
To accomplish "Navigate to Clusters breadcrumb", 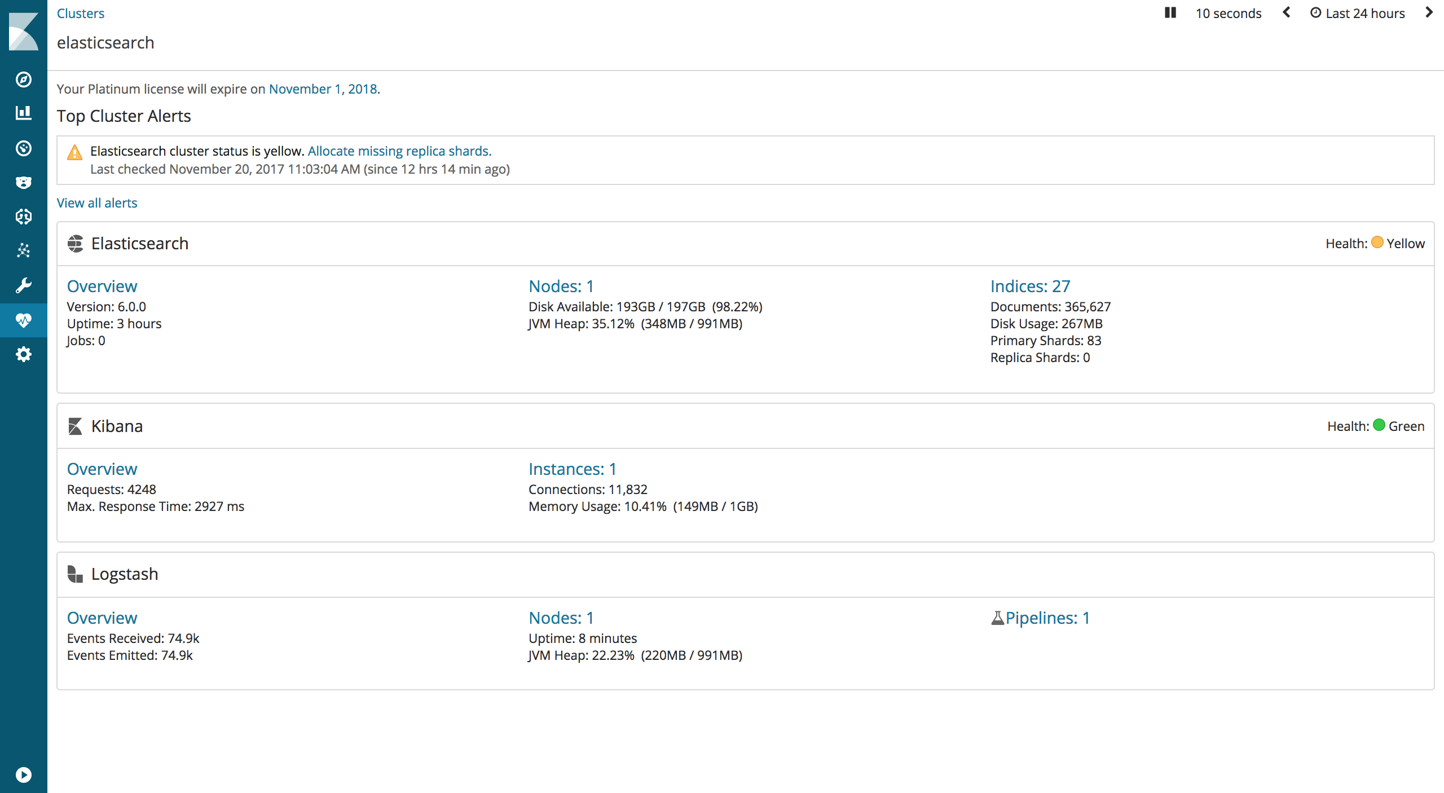I will pos(80,13).
